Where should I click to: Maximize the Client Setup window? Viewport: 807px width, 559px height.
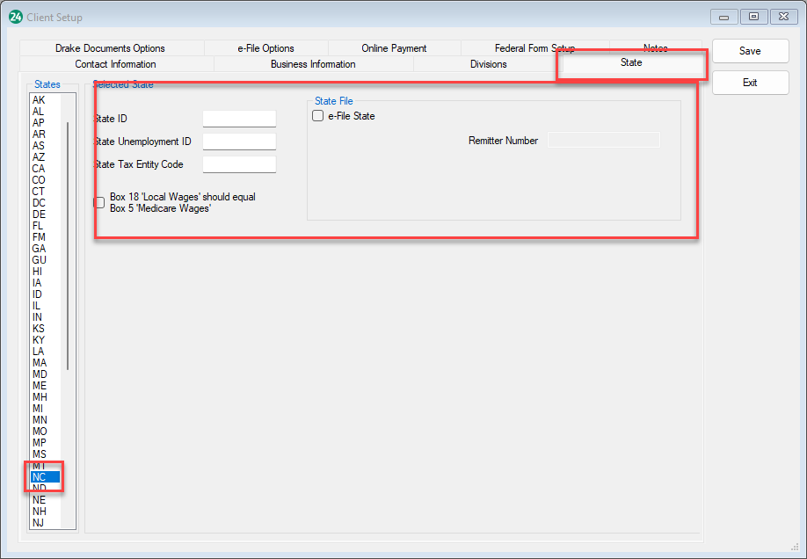click(753, 17)
